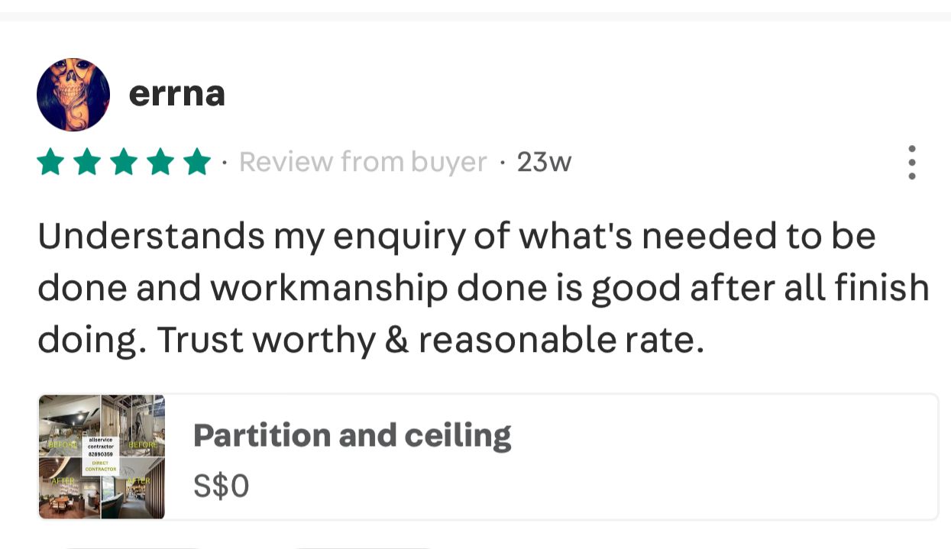Click the review timestamp '23w'
This screenshot has width=951, height=549.
point(544,161)
